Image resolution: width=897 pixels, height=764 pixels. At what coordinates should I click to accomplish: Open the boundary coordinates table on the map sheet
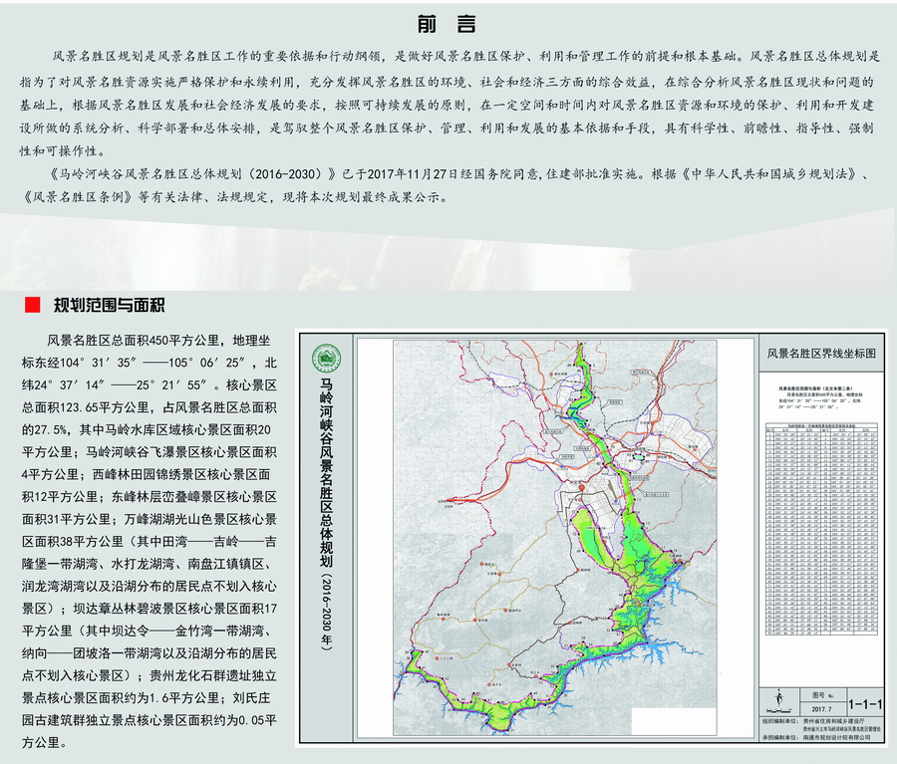click(821, 529)
